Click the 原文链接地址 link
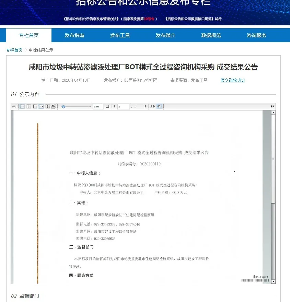Image resolution: width=290 pixels, height=302 pixels. tap(233, 80)
